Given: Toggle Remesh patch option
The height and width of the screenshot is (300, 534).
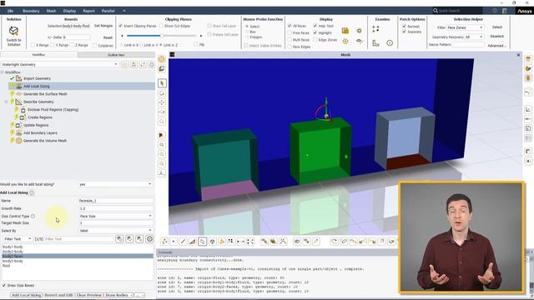Looking at the screenshot, I should 404,26.
